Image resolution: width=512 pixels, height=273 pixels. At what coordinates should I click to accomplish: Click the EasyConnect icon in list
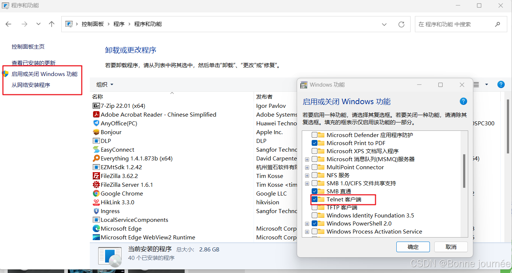point(96,149)
